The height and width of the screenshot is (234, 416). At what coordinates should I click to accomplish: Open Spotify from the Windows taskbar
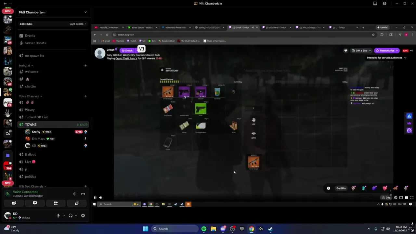coord(204,229)
